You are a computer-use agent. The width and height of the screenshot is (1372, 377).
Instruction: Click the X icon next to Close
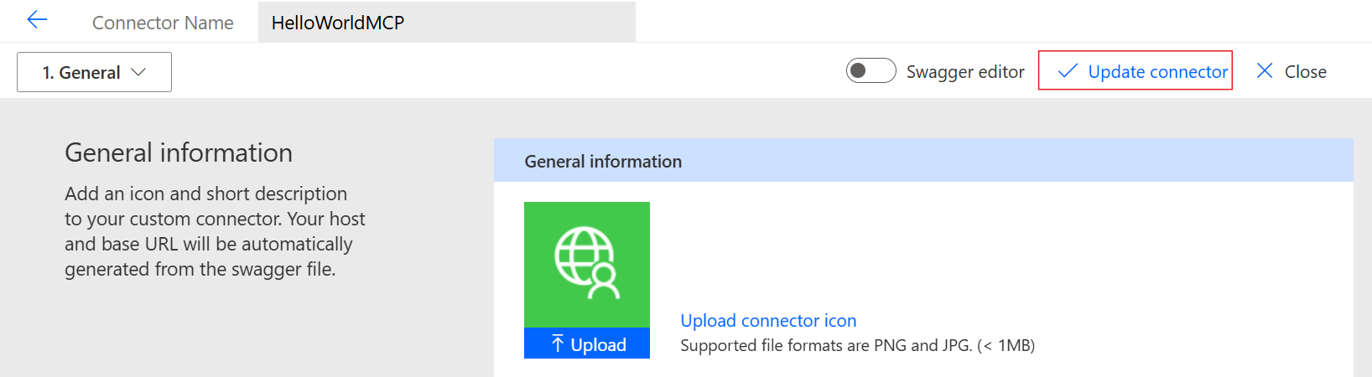point(1265,71)
